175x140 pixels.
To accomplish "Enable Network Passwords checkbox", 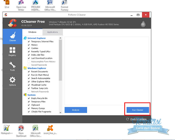I will coord(29,92).
